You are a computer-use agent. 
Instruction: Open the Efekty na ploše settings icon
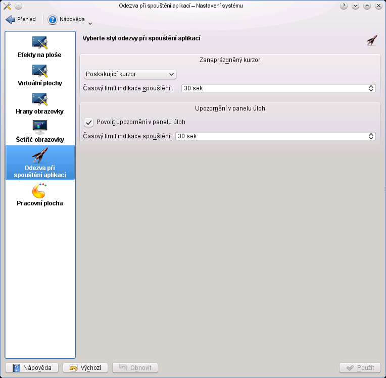(x=39, y=42)
